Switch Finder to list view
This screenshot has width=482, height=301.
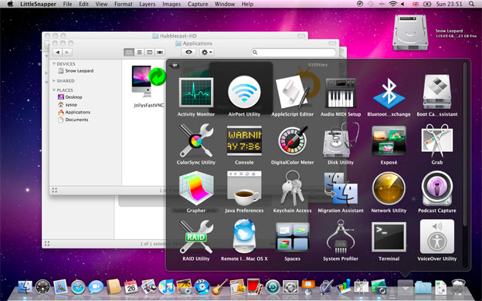pyautogui.click(x=139, y=52)
